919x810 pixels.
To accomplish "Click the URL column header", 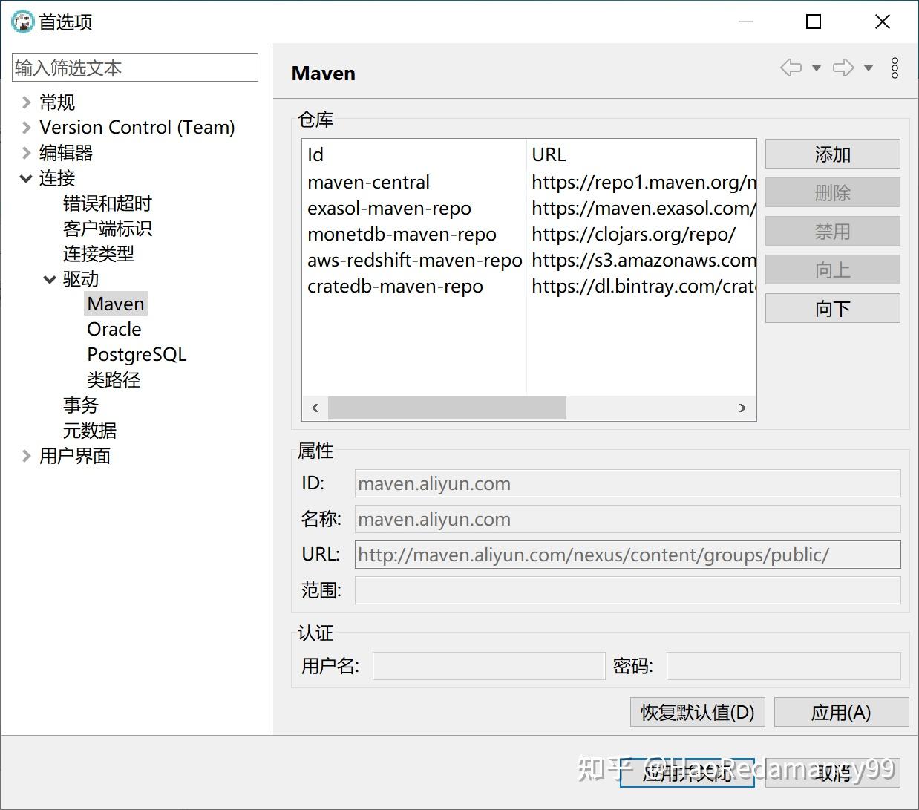I will [x=641, y=154].
